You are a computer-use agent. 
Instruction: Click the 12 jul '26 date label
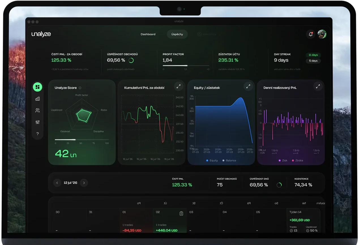click(70, 183)
